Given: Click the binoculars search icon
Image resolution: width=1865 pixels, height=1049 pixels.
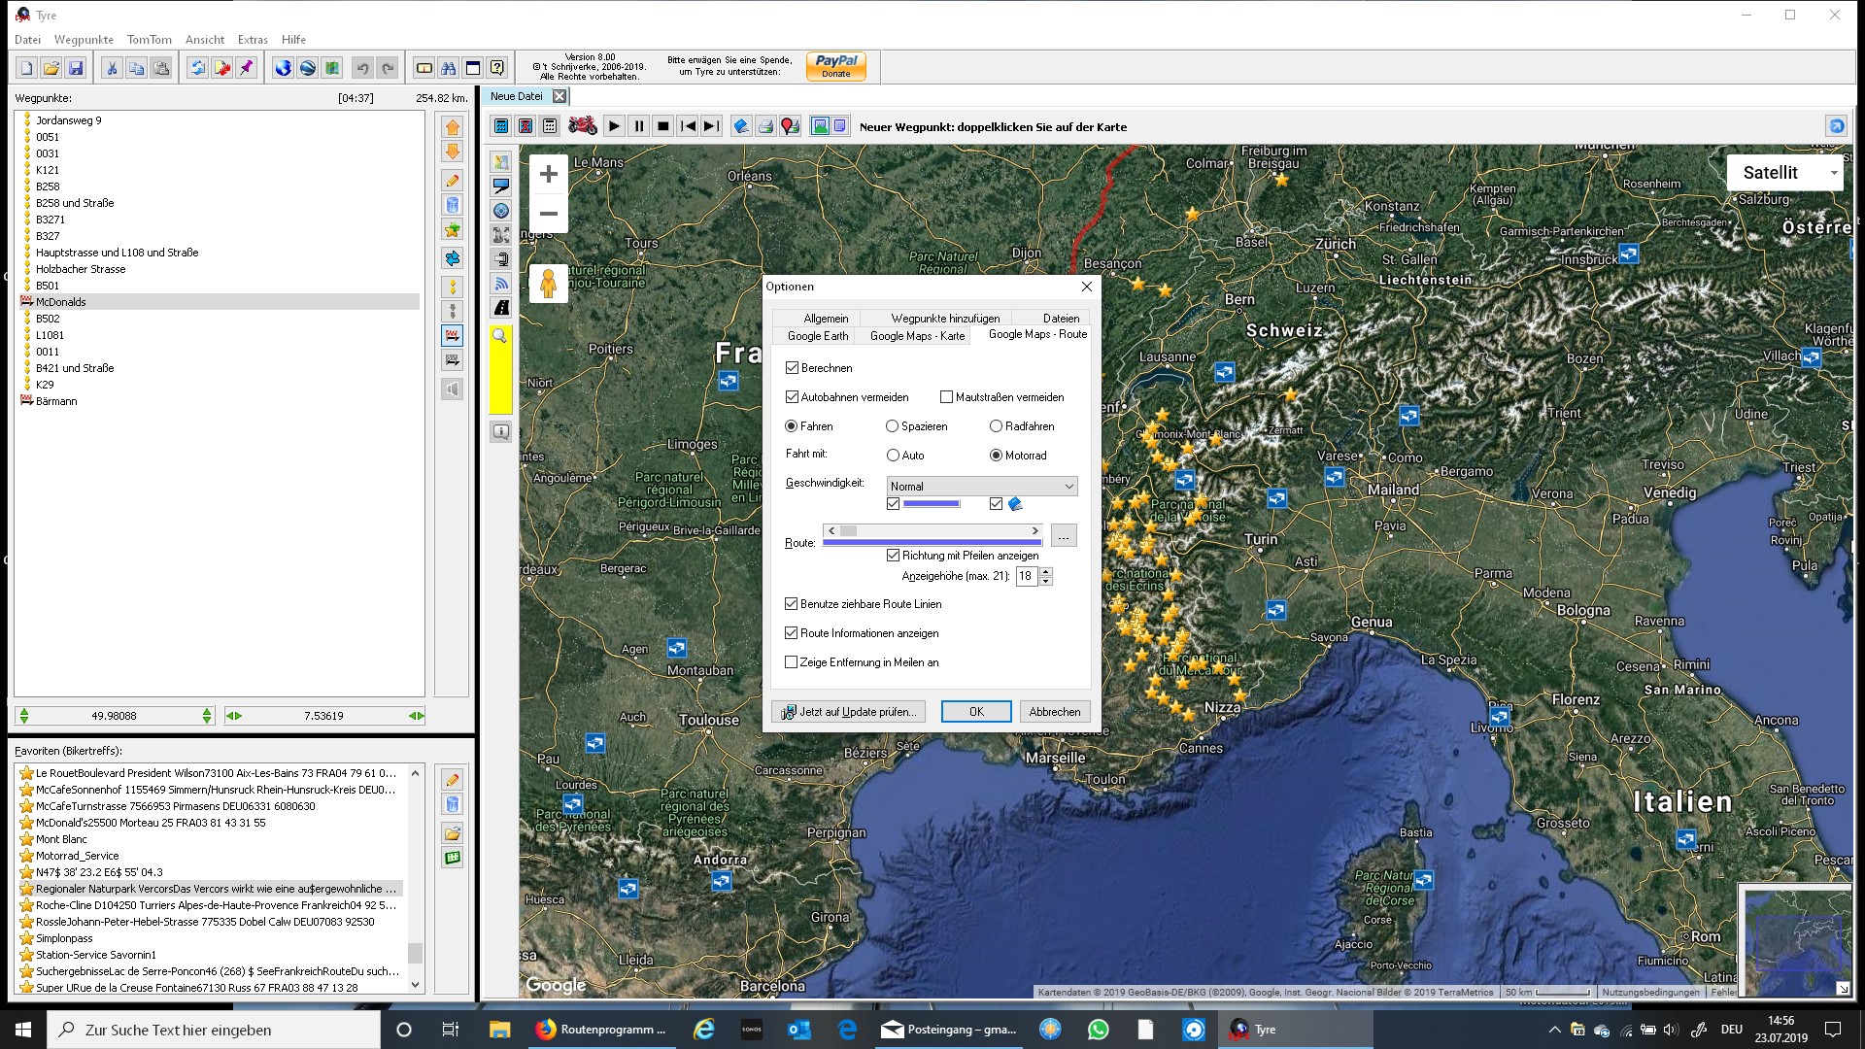Looking at the screenshot, I should (x=448, y=68).
